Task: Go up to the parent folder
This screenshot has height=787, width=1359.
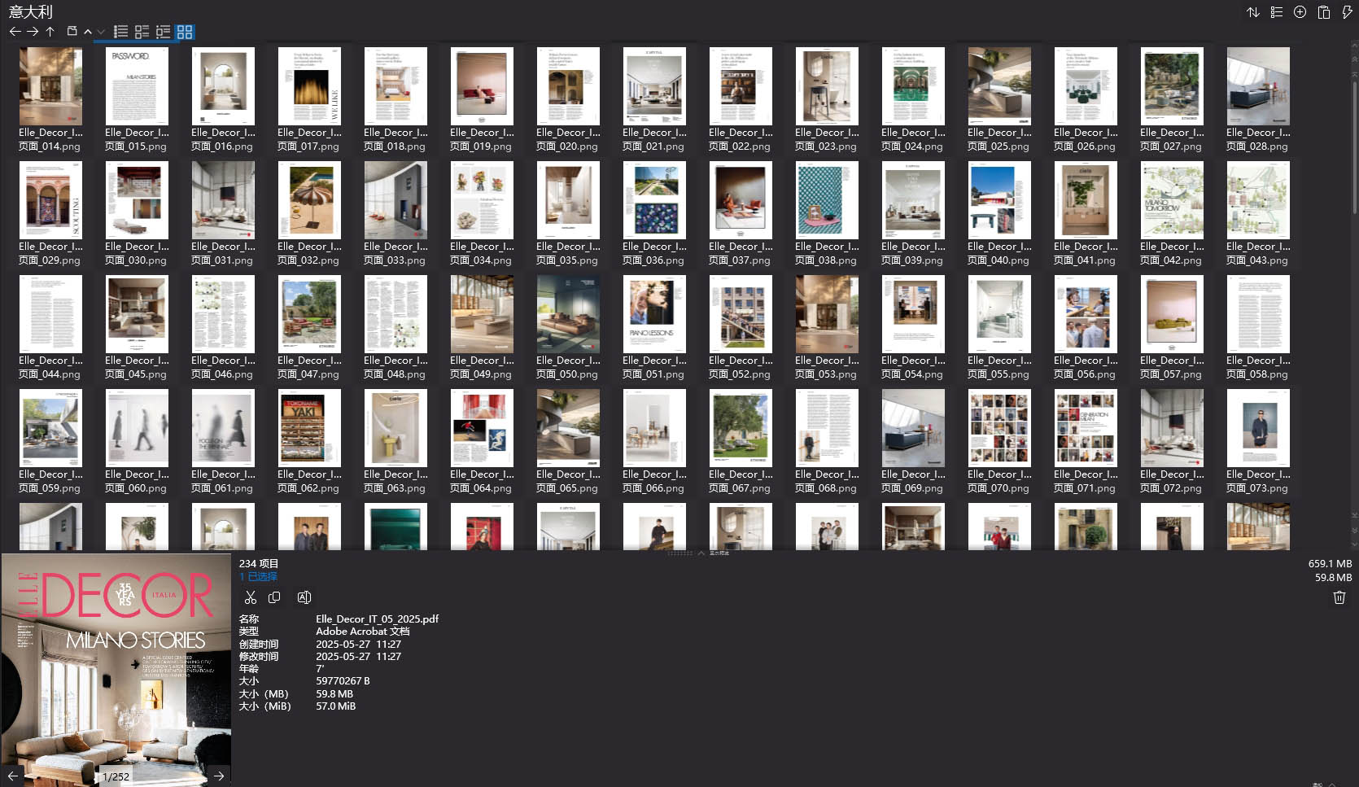Action: pos(50,32)
